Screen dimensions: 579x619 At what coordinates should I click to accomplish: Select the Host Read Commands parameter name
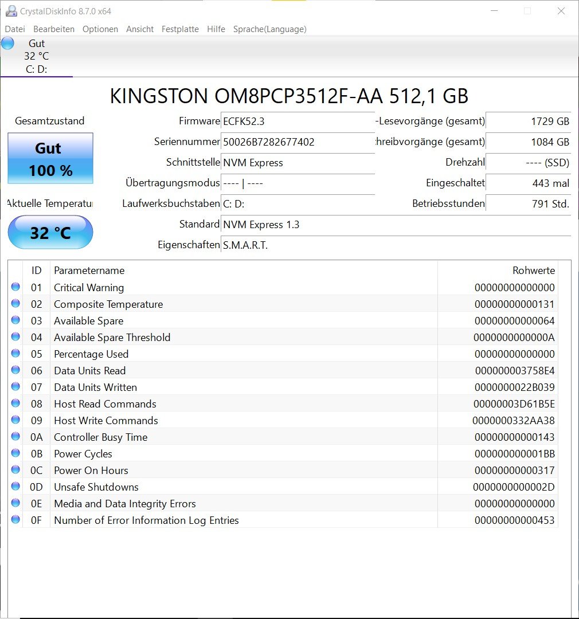pos(105,404)
